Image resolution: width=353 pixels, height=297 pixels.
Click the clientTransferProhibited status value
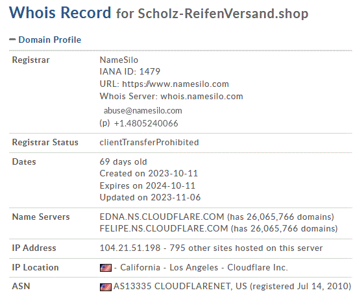[149, 142]
